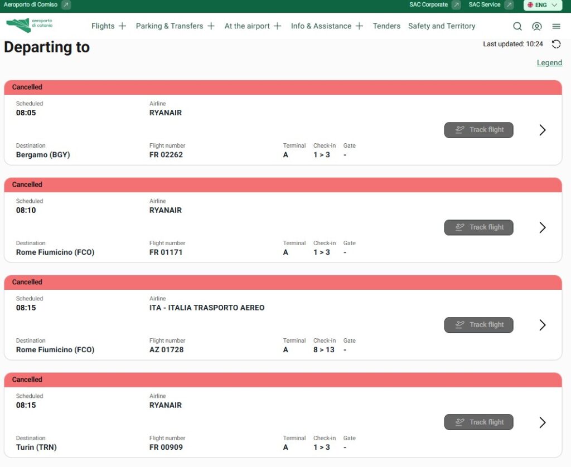Expand the At the airport menu

[253, 26]
